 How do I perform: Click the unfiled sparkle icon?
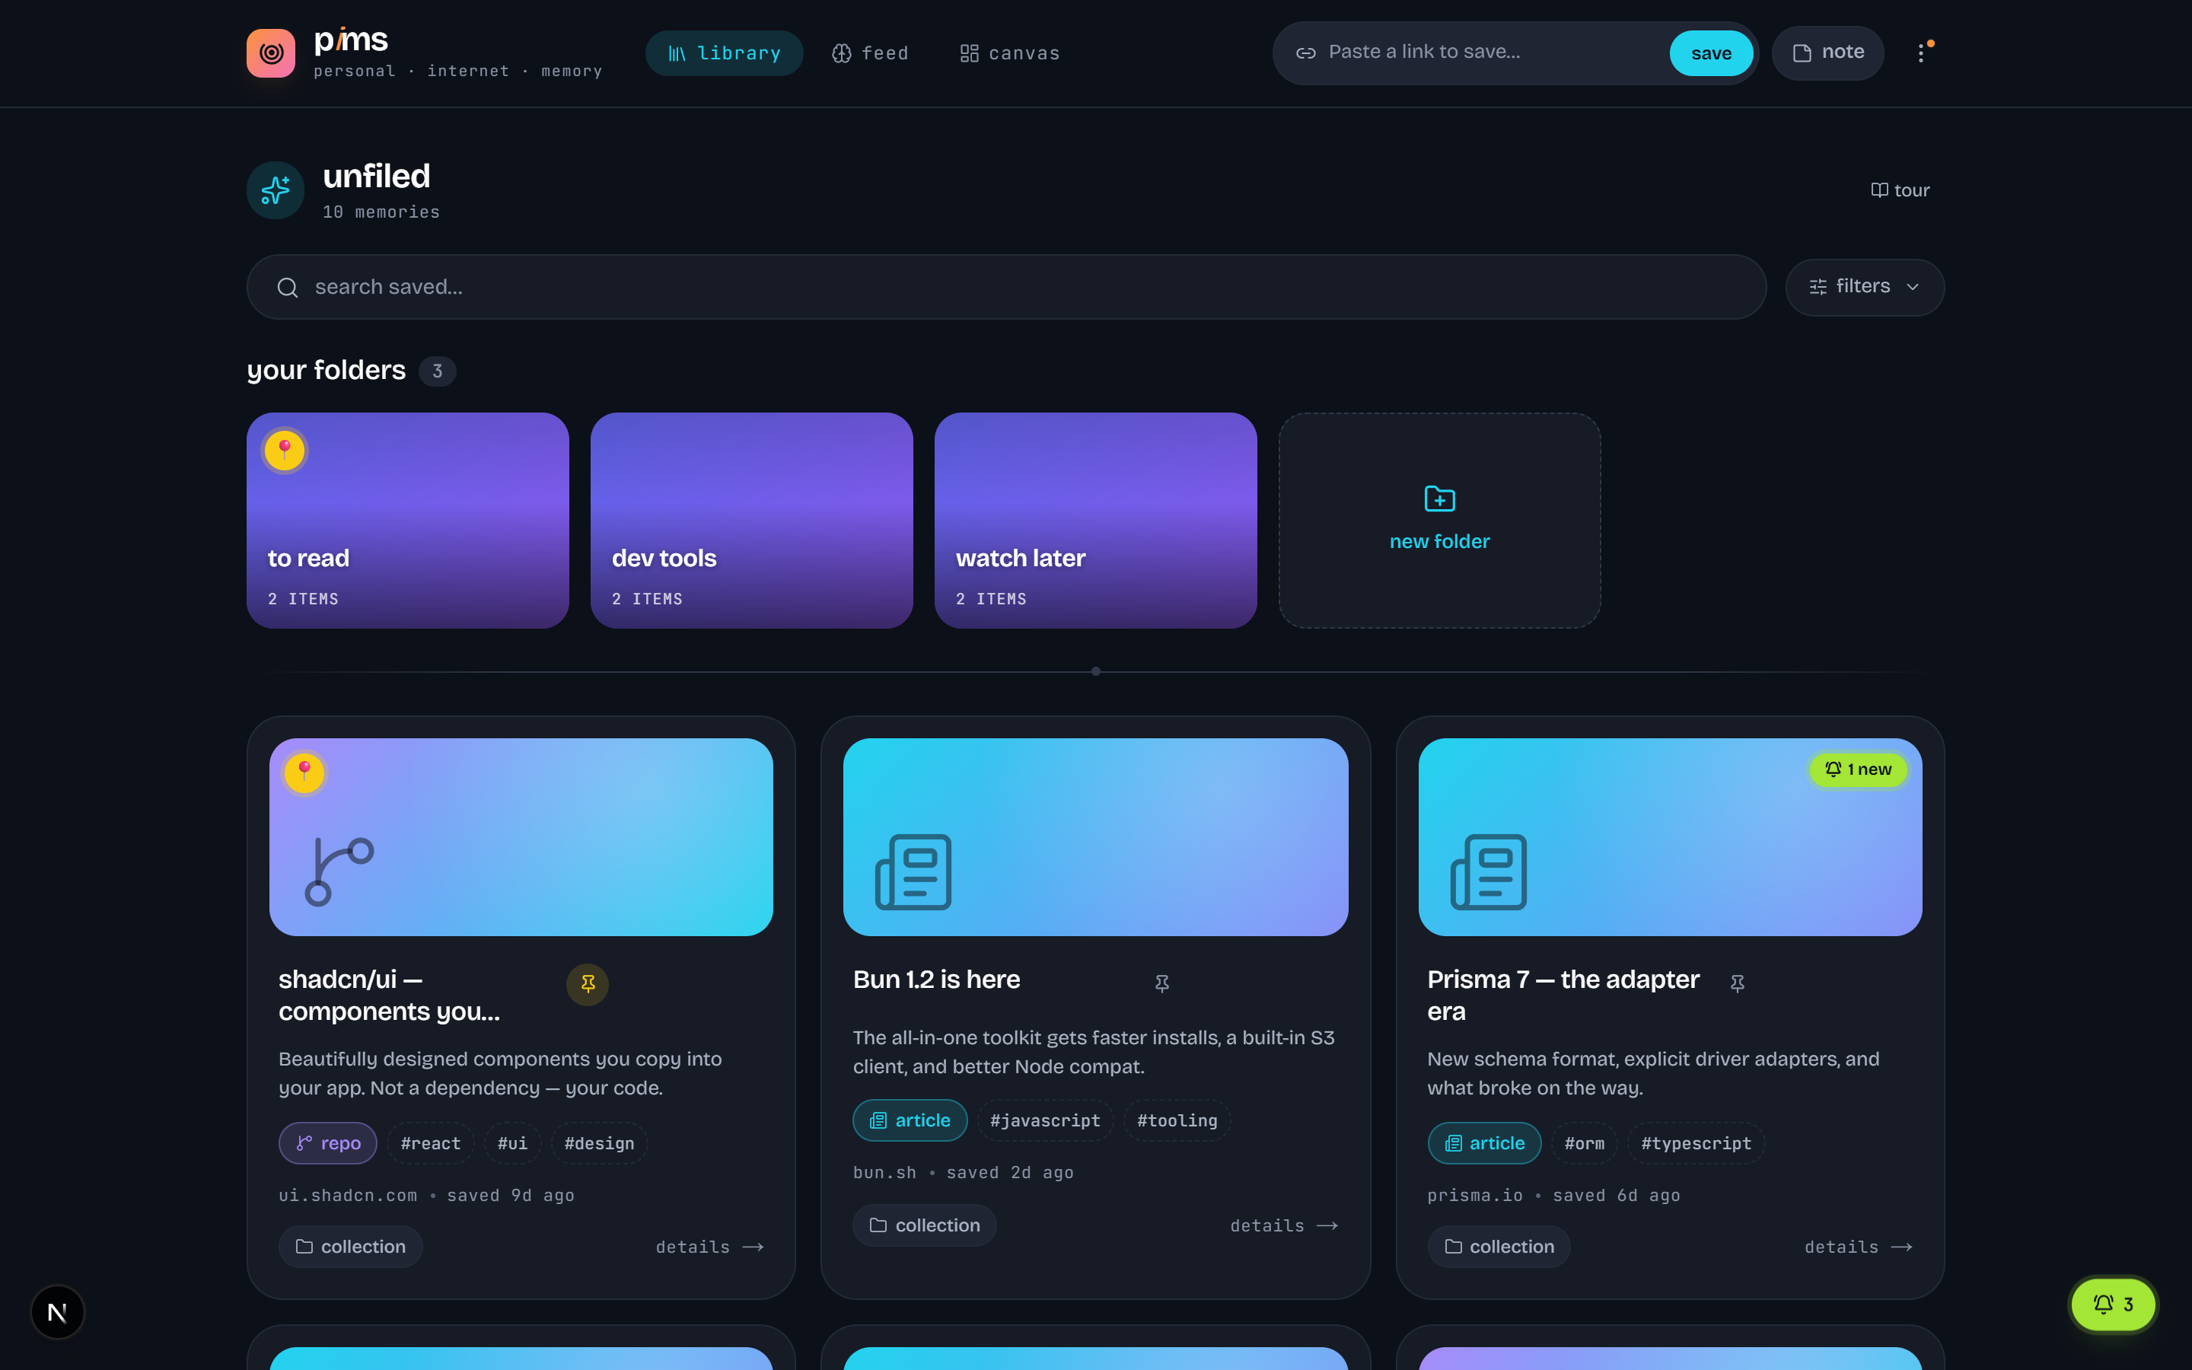pyautogui.click(x=276, y=190)
